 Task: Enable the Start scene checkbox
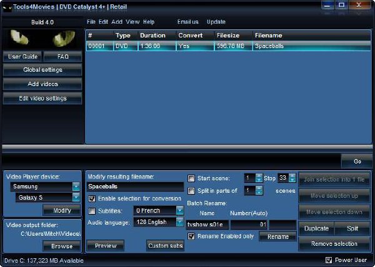coord(191,178)
